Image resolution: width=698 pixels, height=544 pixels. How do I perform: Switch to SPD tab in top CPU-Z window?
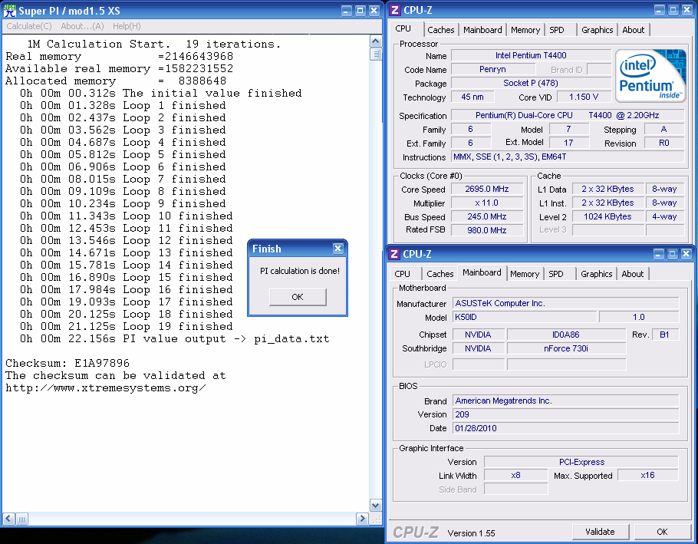click(x=556, y=30)
